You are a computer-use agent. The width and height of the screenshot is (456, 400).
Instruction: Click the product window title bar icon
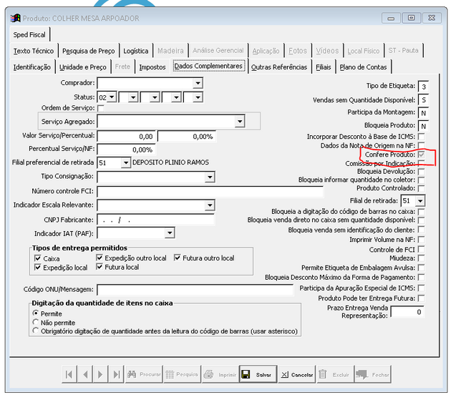(x=15, y=18)
